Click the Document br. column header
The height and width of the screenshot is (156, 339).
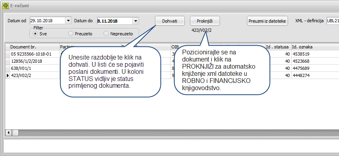coord(35,47)
